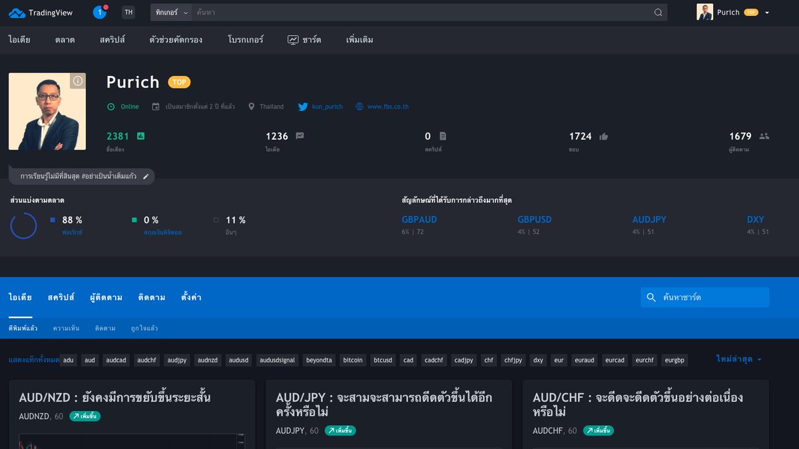Click the info icon on profile photo

coord(78,80)
